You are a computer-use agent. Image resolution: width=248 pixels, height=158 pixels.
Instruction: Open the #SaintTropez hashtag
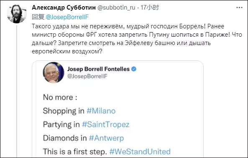[105, 124]
